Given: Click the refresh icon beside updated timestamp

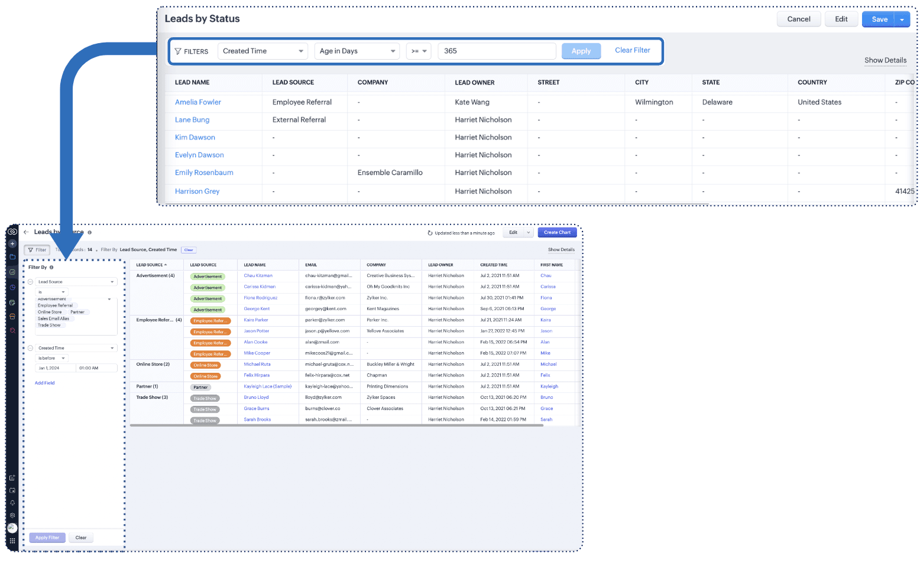Looking at the screenshot, I should point(430,233).
